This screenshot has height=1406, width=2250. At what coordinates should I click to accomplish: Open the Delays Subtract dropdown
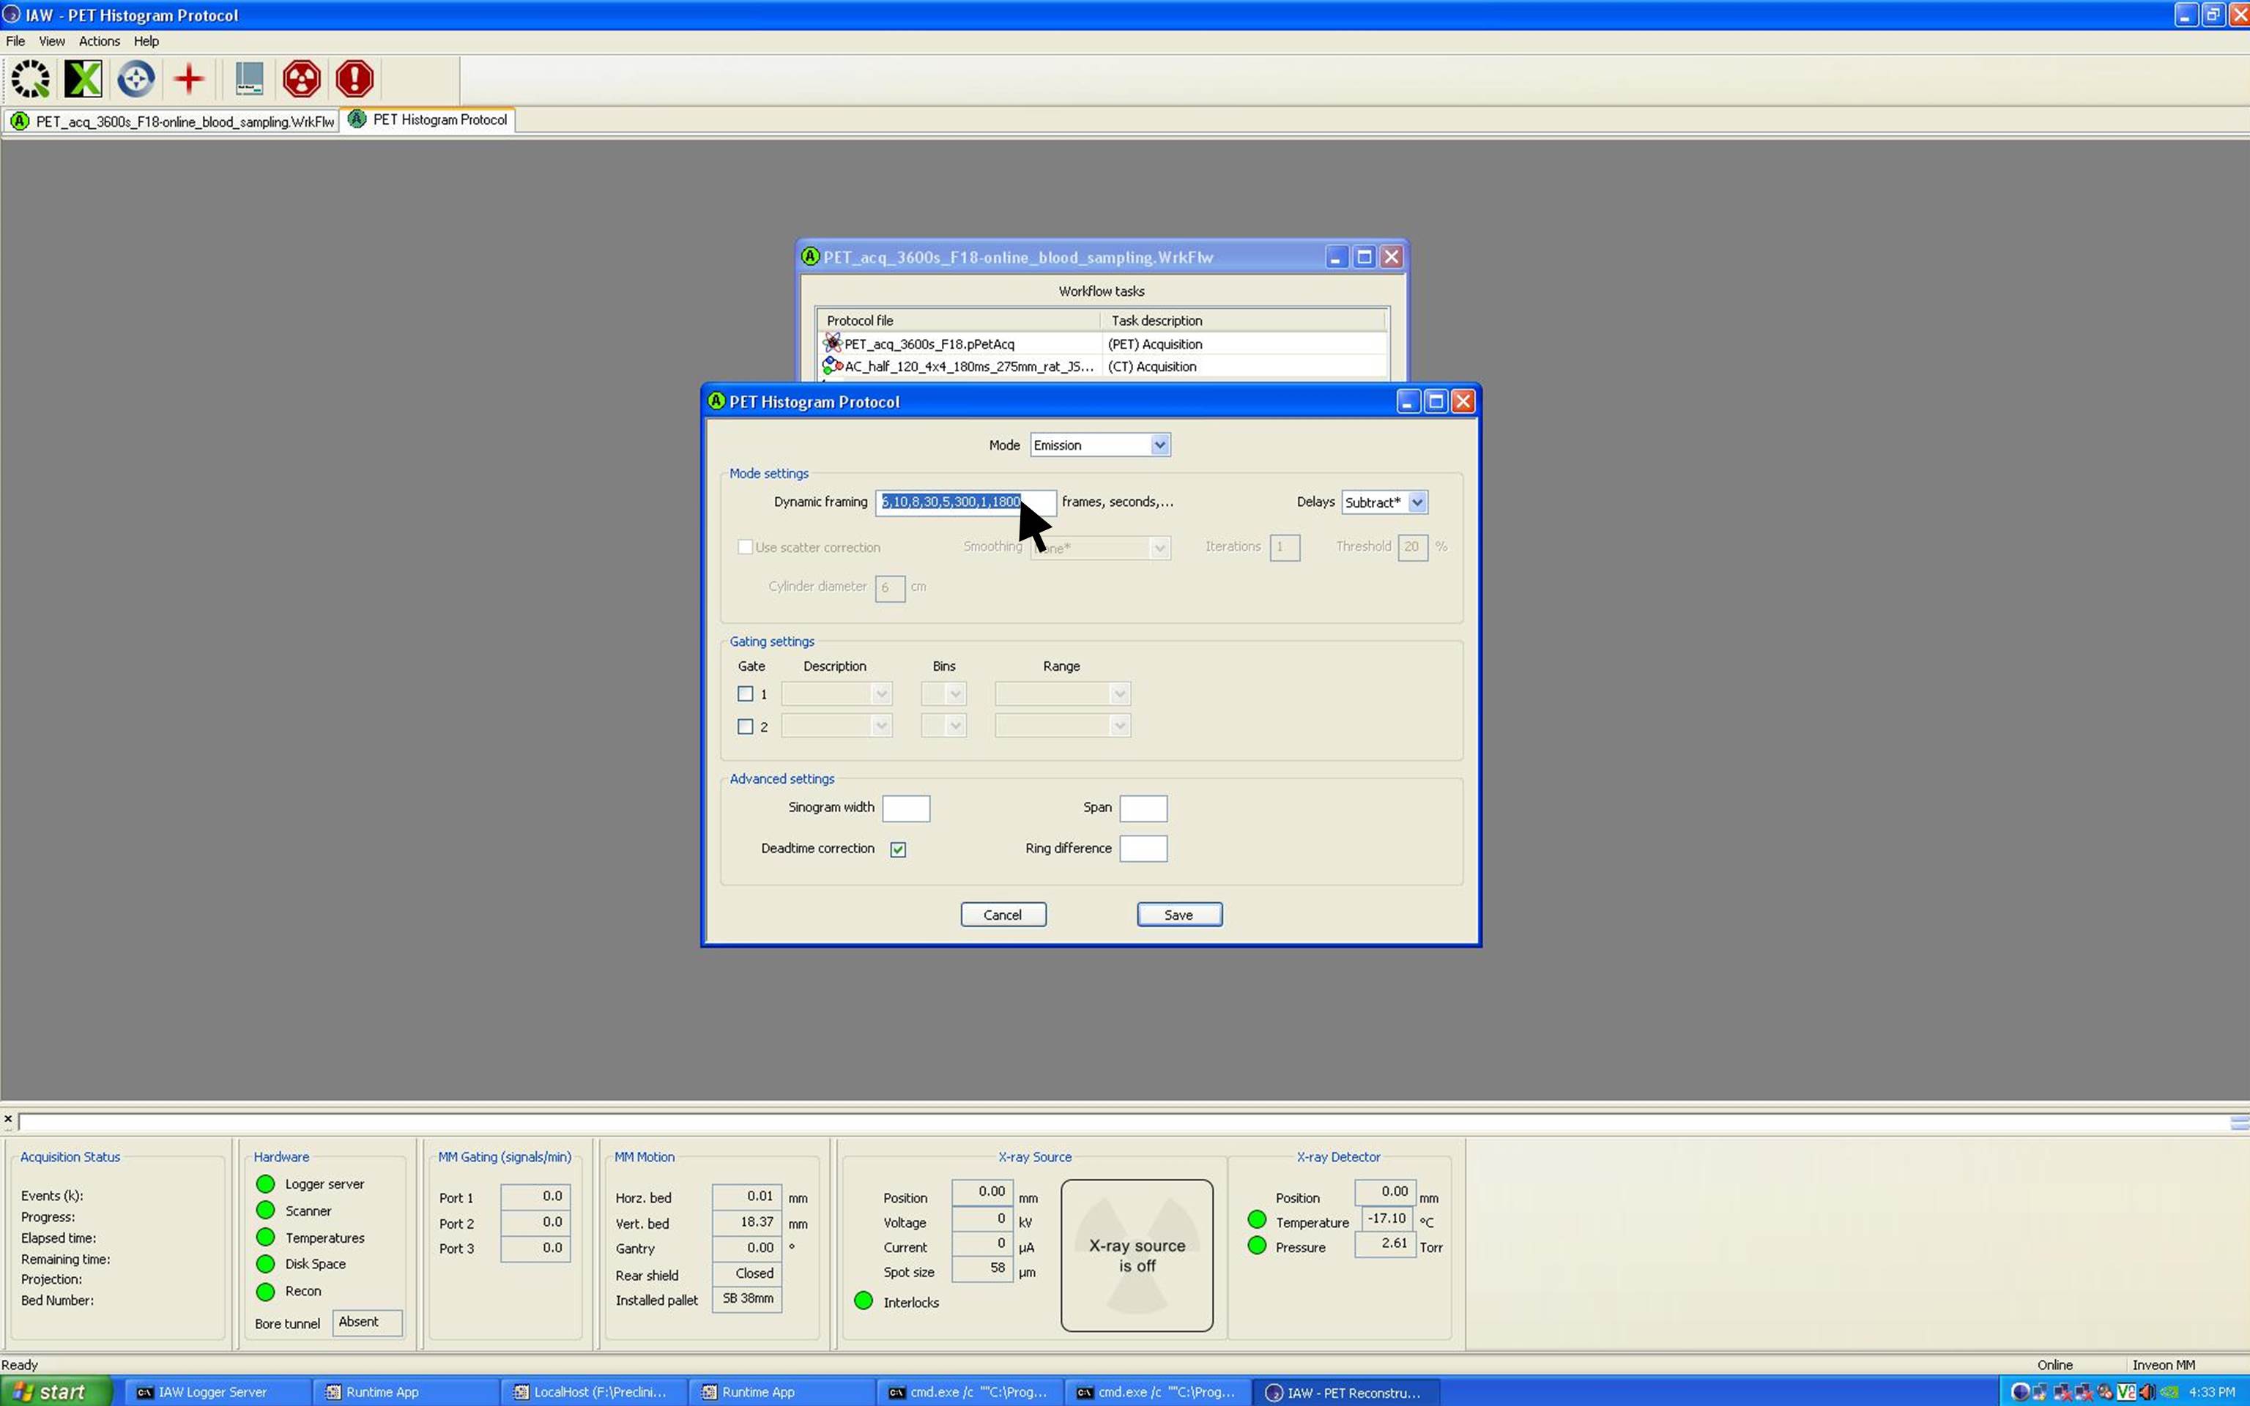coord(1417,502)
